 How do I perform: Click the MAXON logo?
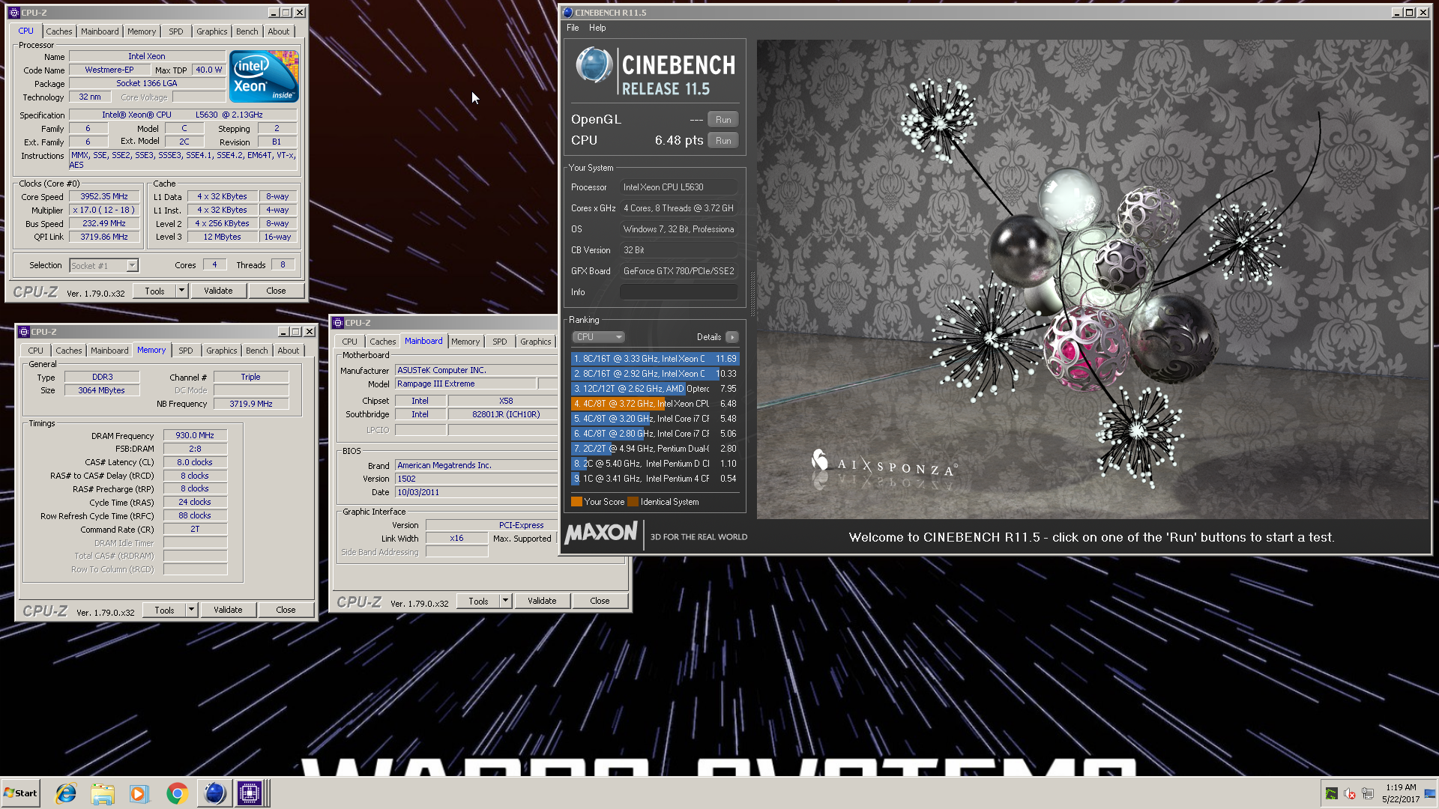point(601,533)
